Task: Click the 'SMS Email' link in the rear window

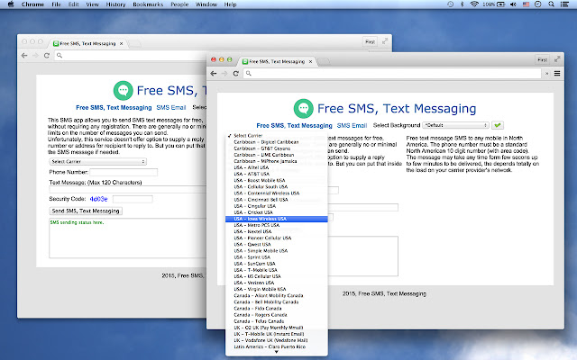Action: [171, 108]
